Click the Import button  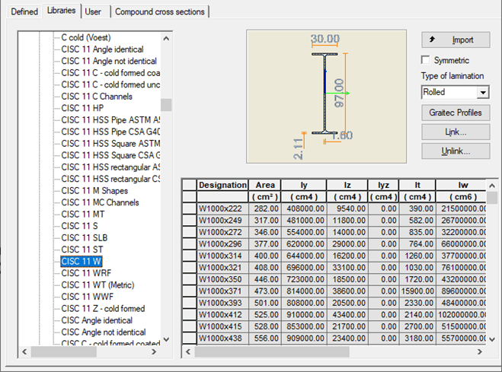pos(455,40)
